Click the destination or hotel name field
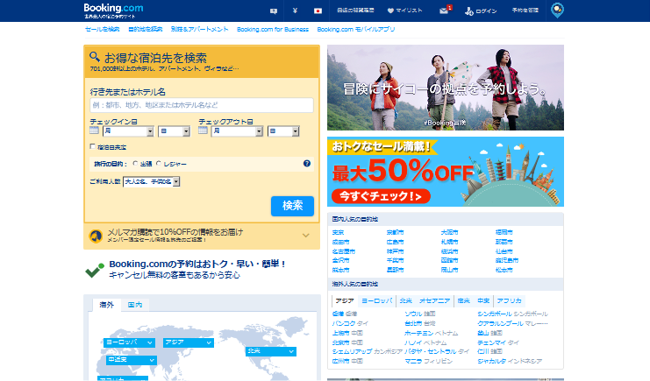 pos(202,105)
